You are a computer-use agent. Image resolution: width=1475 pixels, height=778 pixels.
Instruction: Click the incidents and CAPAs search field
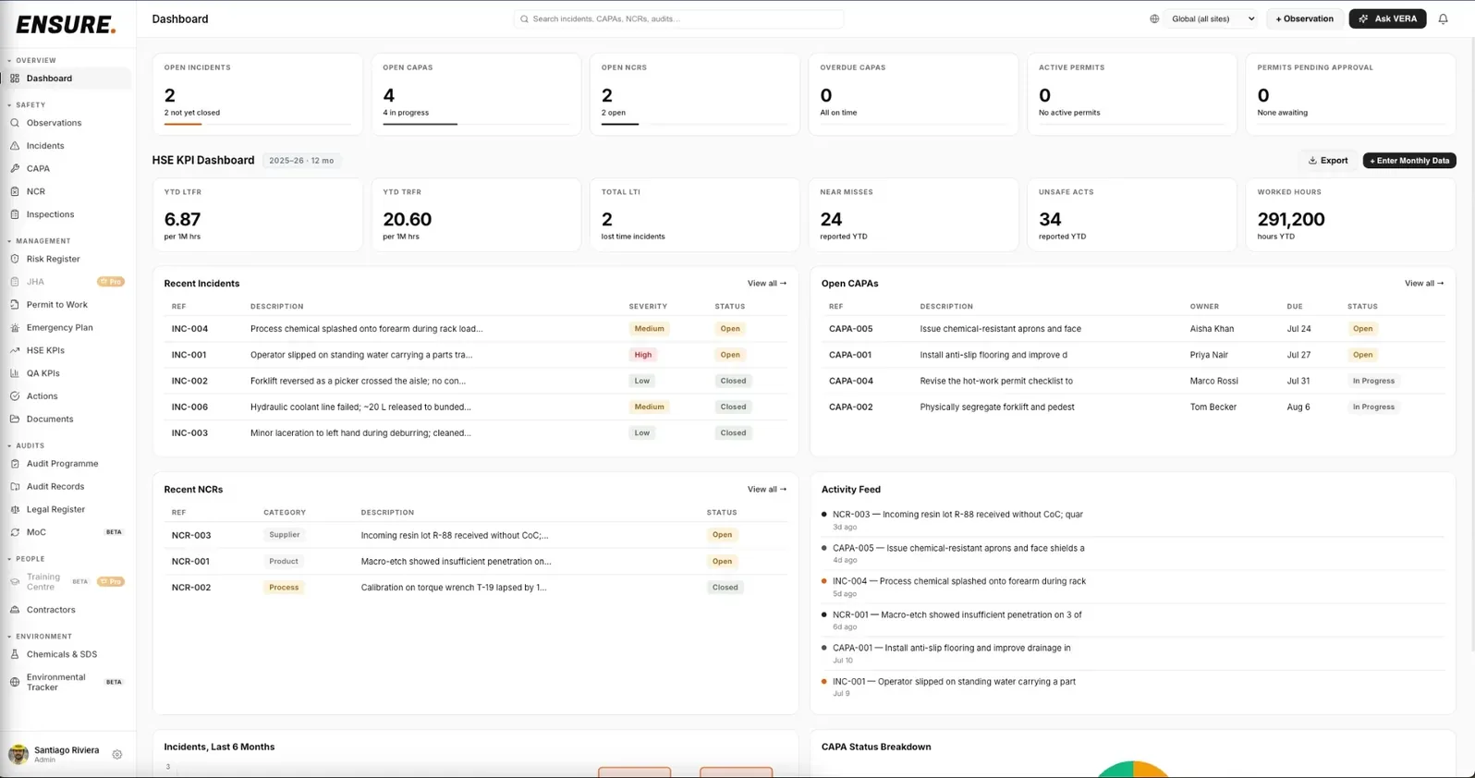[x=678, y=18]
